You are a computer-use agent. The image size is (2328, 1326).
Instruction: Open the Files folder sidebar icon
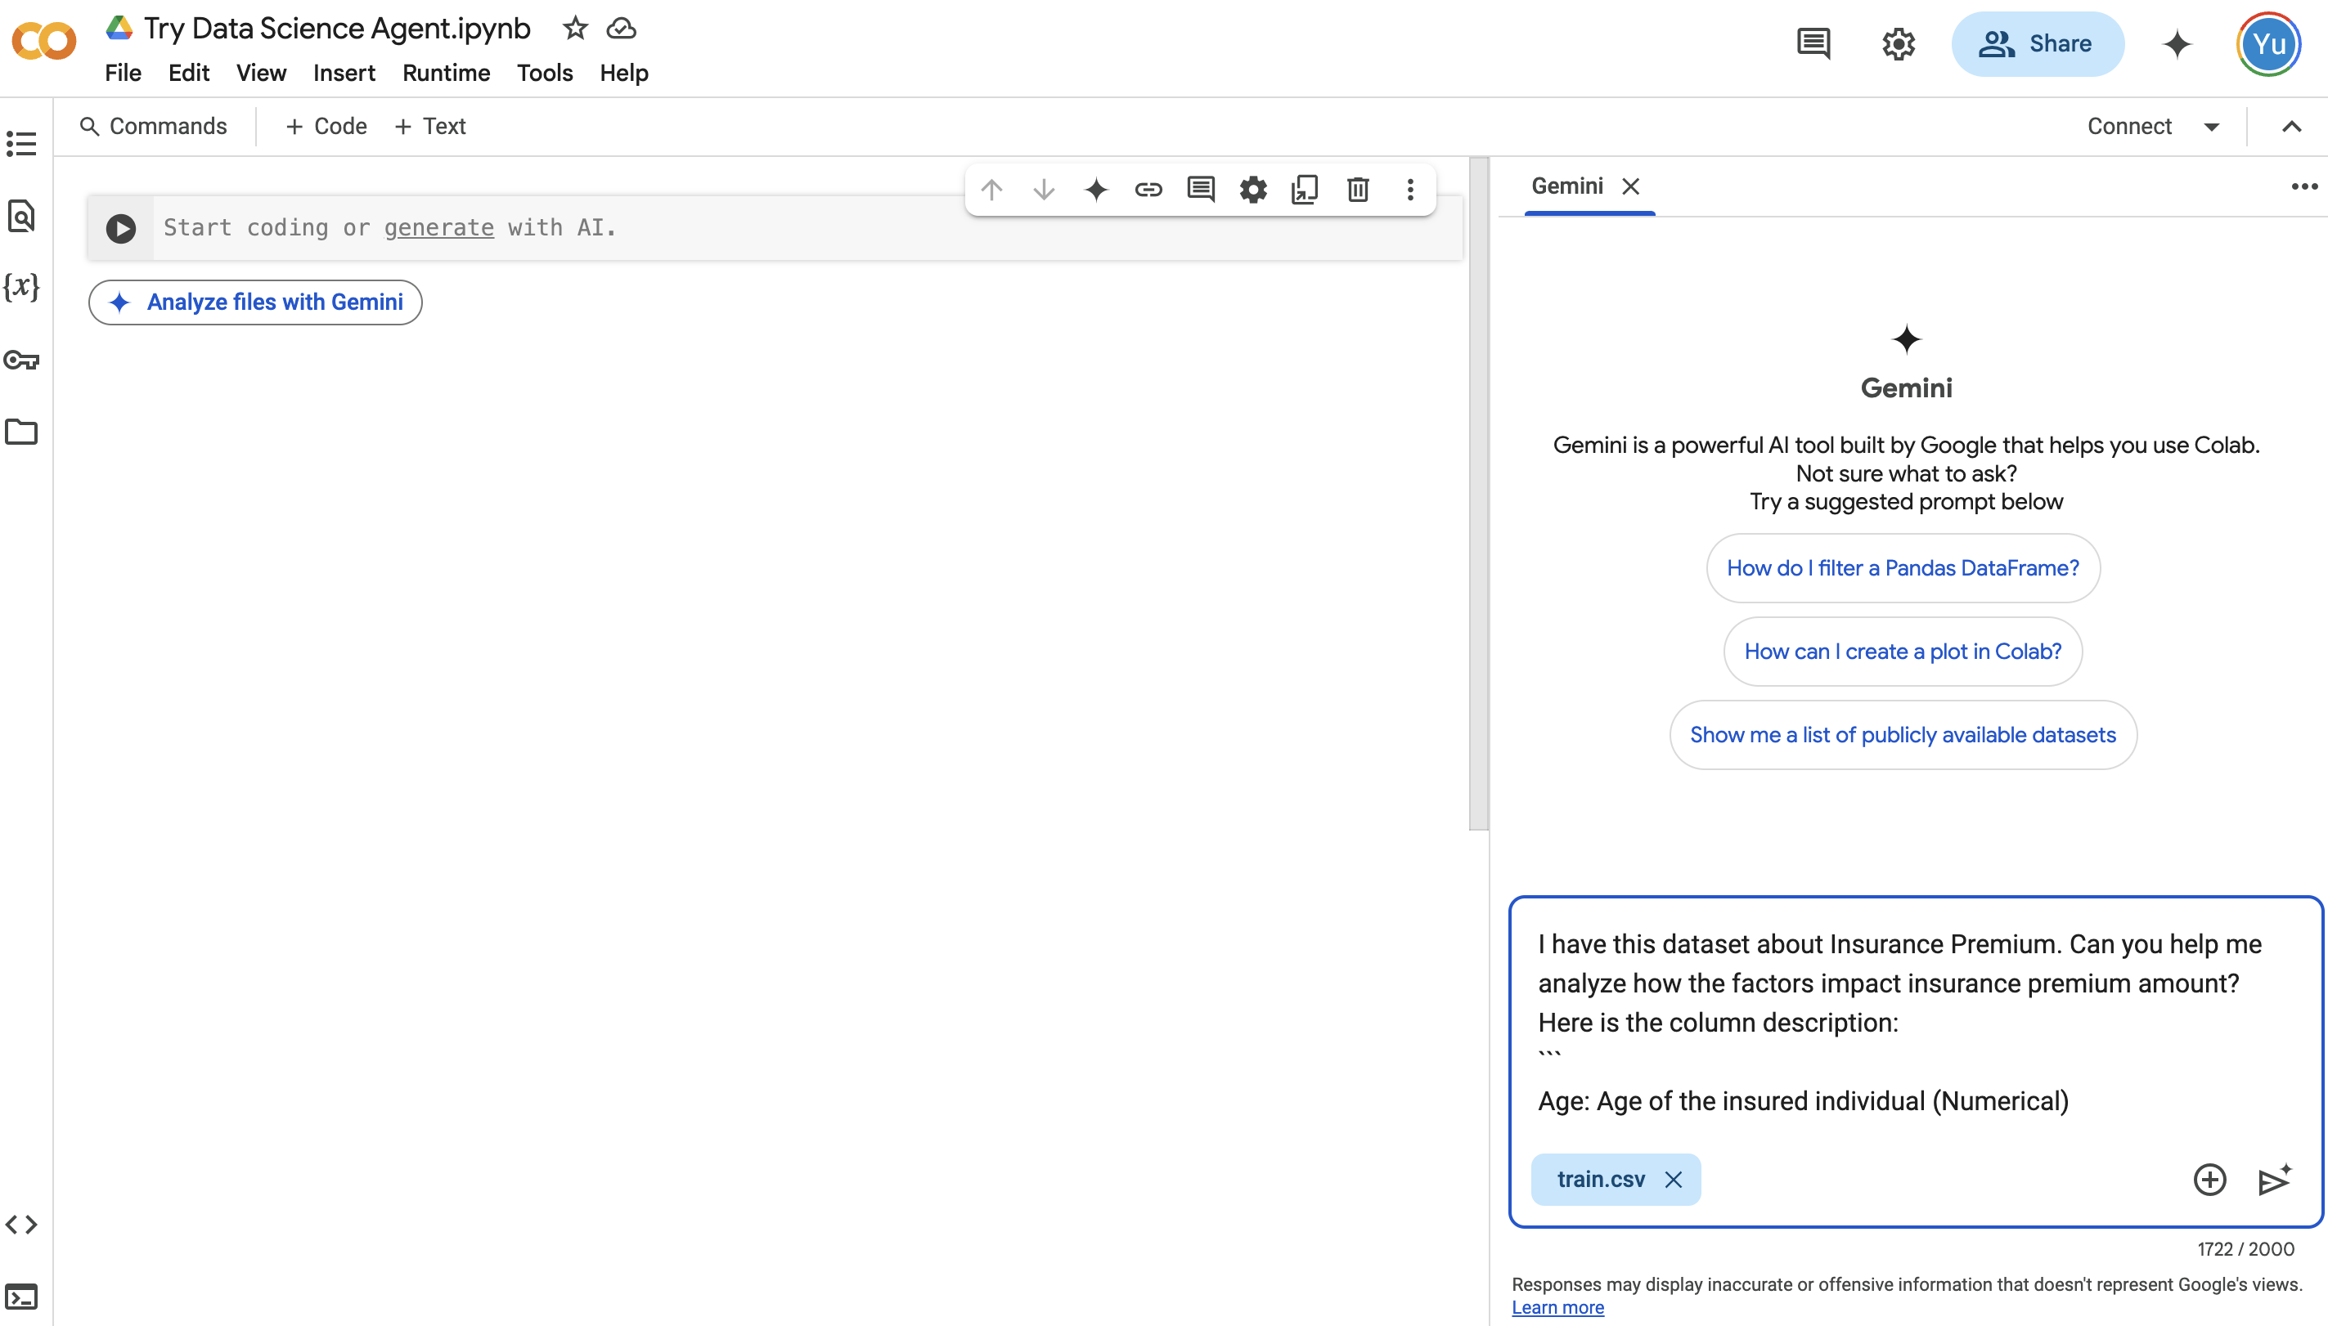21,432
